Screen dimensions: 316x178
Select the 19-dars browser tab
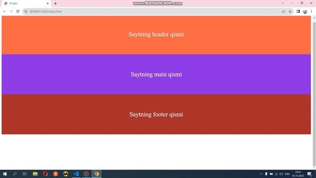[x=26, y=3]
